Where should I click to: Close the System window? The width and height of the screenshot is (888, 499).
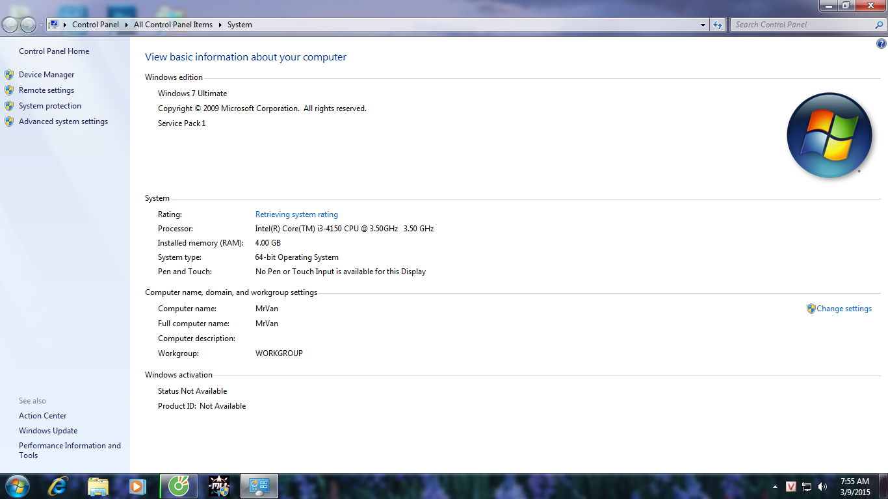tap(870, 6)
